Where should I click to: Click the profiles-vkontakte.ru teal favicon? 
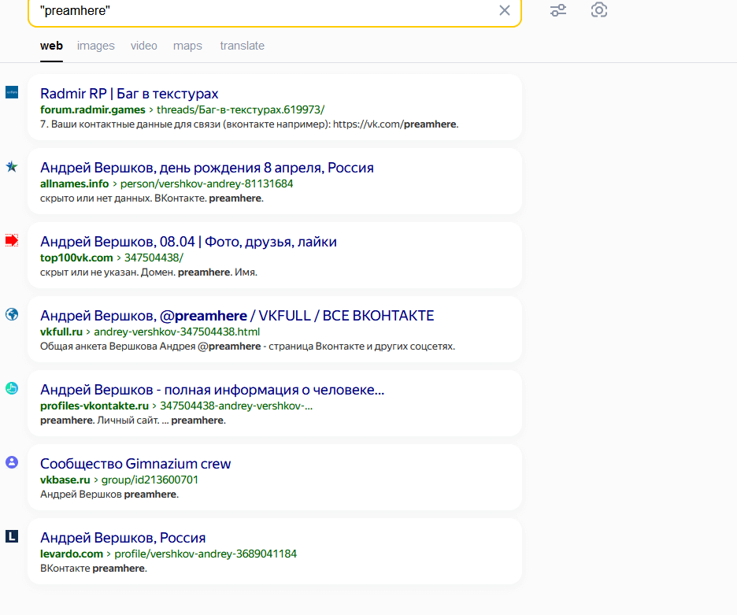click(x=12, y=388)
